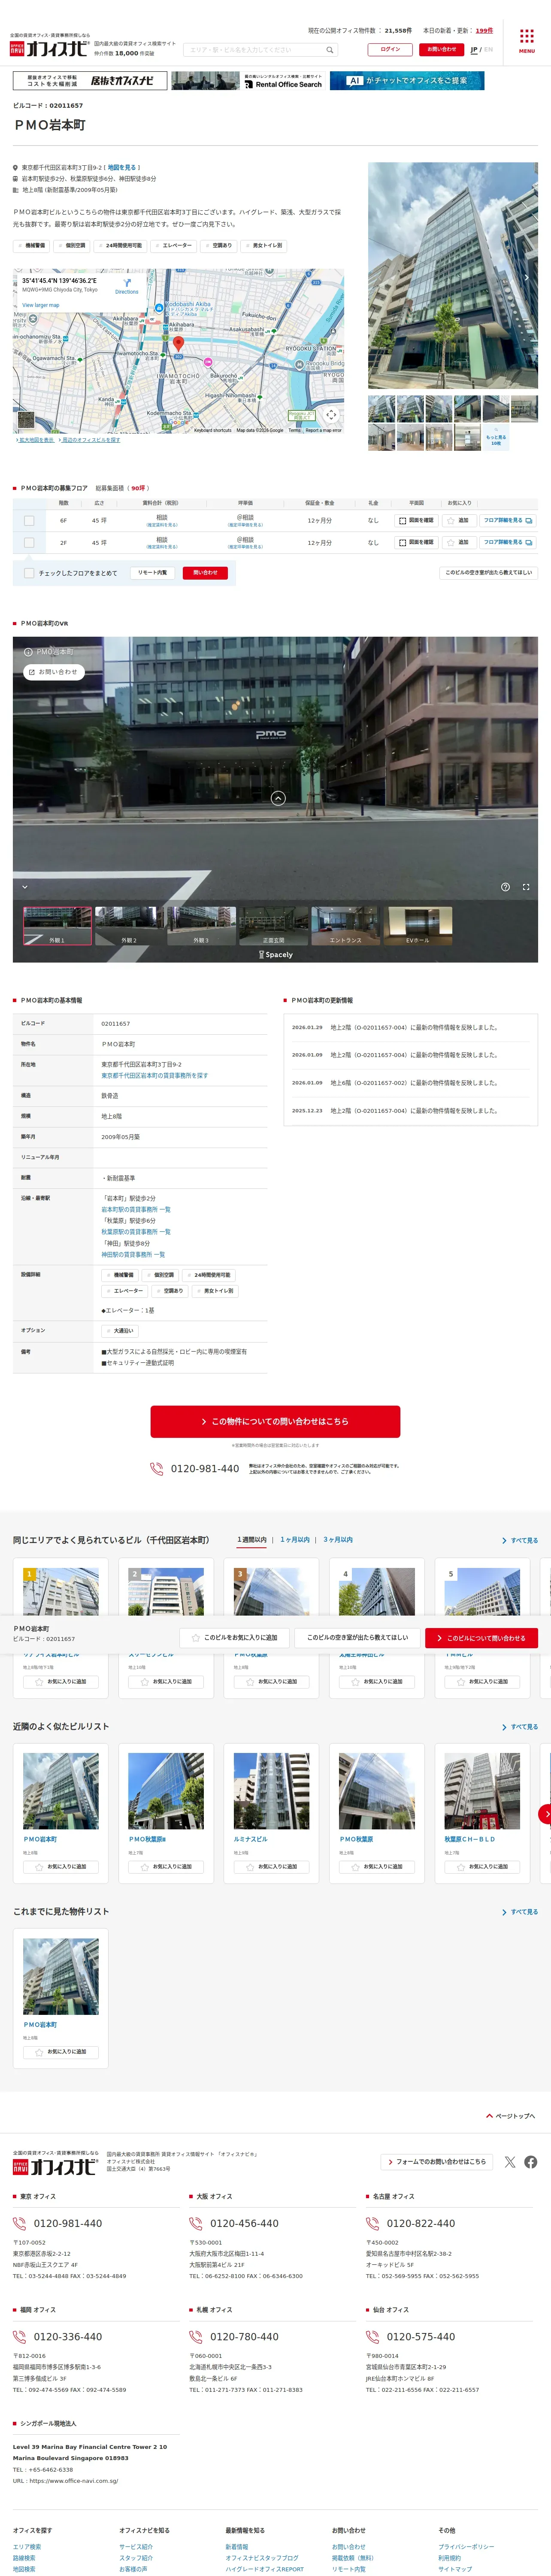Click the ログイン button
This screenshot has height=2576, width=551.
[x=390, y=49]
